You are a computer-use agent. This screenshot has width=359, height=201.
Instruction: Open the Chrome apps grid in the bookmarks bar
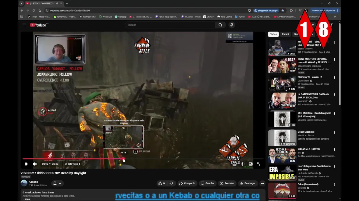coord(21,17)
